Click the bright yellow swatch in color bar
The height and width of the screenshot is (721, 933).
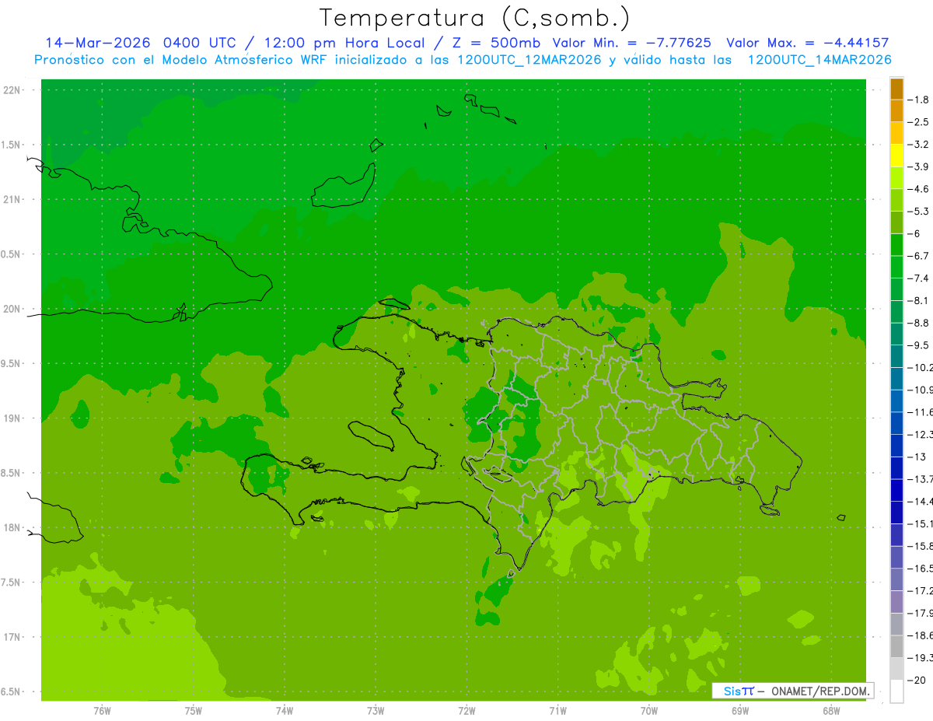pos(896,156)
